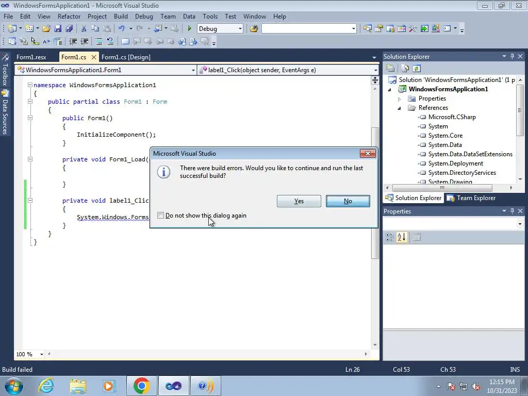Show properties in categorized view
Viewport: 528px width, 396px height.
point(390,237)
